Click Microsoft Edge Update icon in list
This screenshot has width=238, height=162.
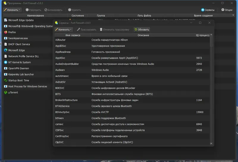pyautogui.click(x=6, y=20)
